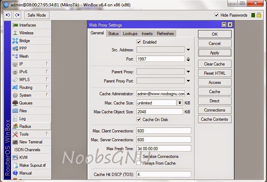Toggle the Cache On Disk checkbox
The height and width of the screenshot is (182, 267).
(x=139, y=120)
